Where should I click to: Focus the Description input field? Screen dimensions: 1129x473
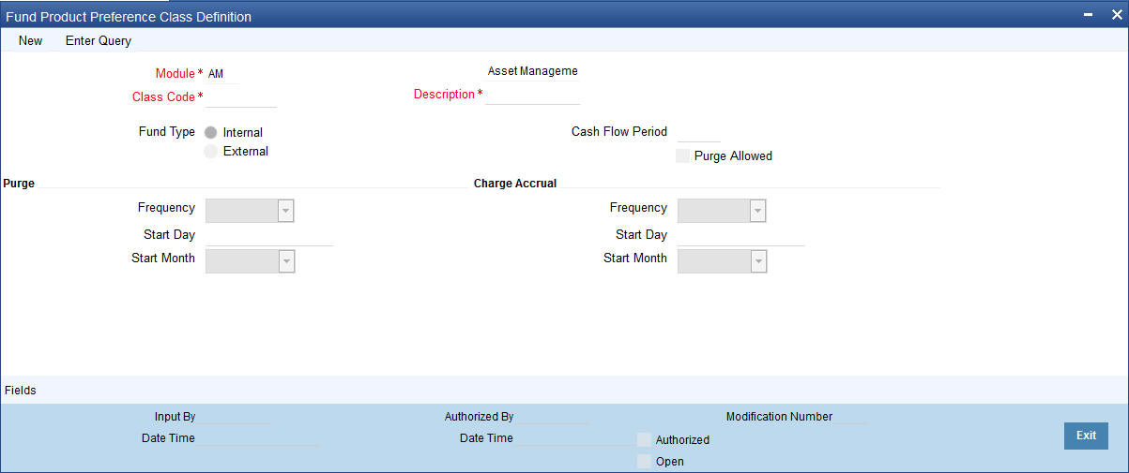click(x=533, y=94)
